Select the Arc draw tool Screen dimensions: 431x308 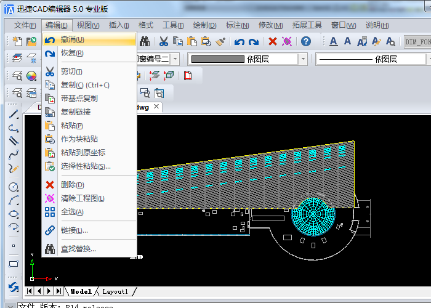point(14,200)
